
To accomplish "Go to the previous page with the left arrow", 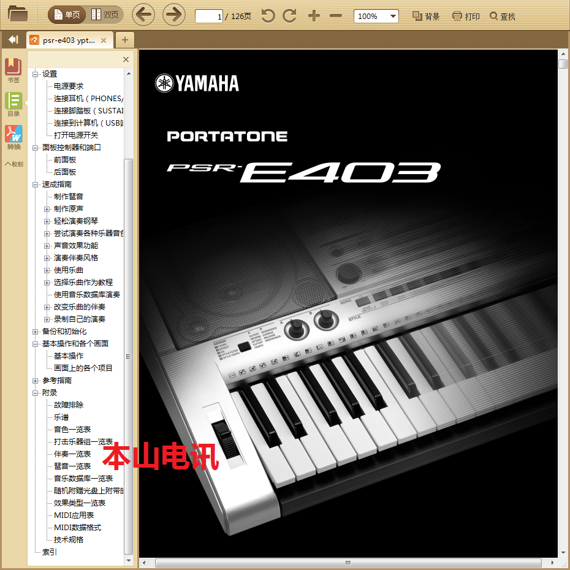I will [x=143, y=15].
